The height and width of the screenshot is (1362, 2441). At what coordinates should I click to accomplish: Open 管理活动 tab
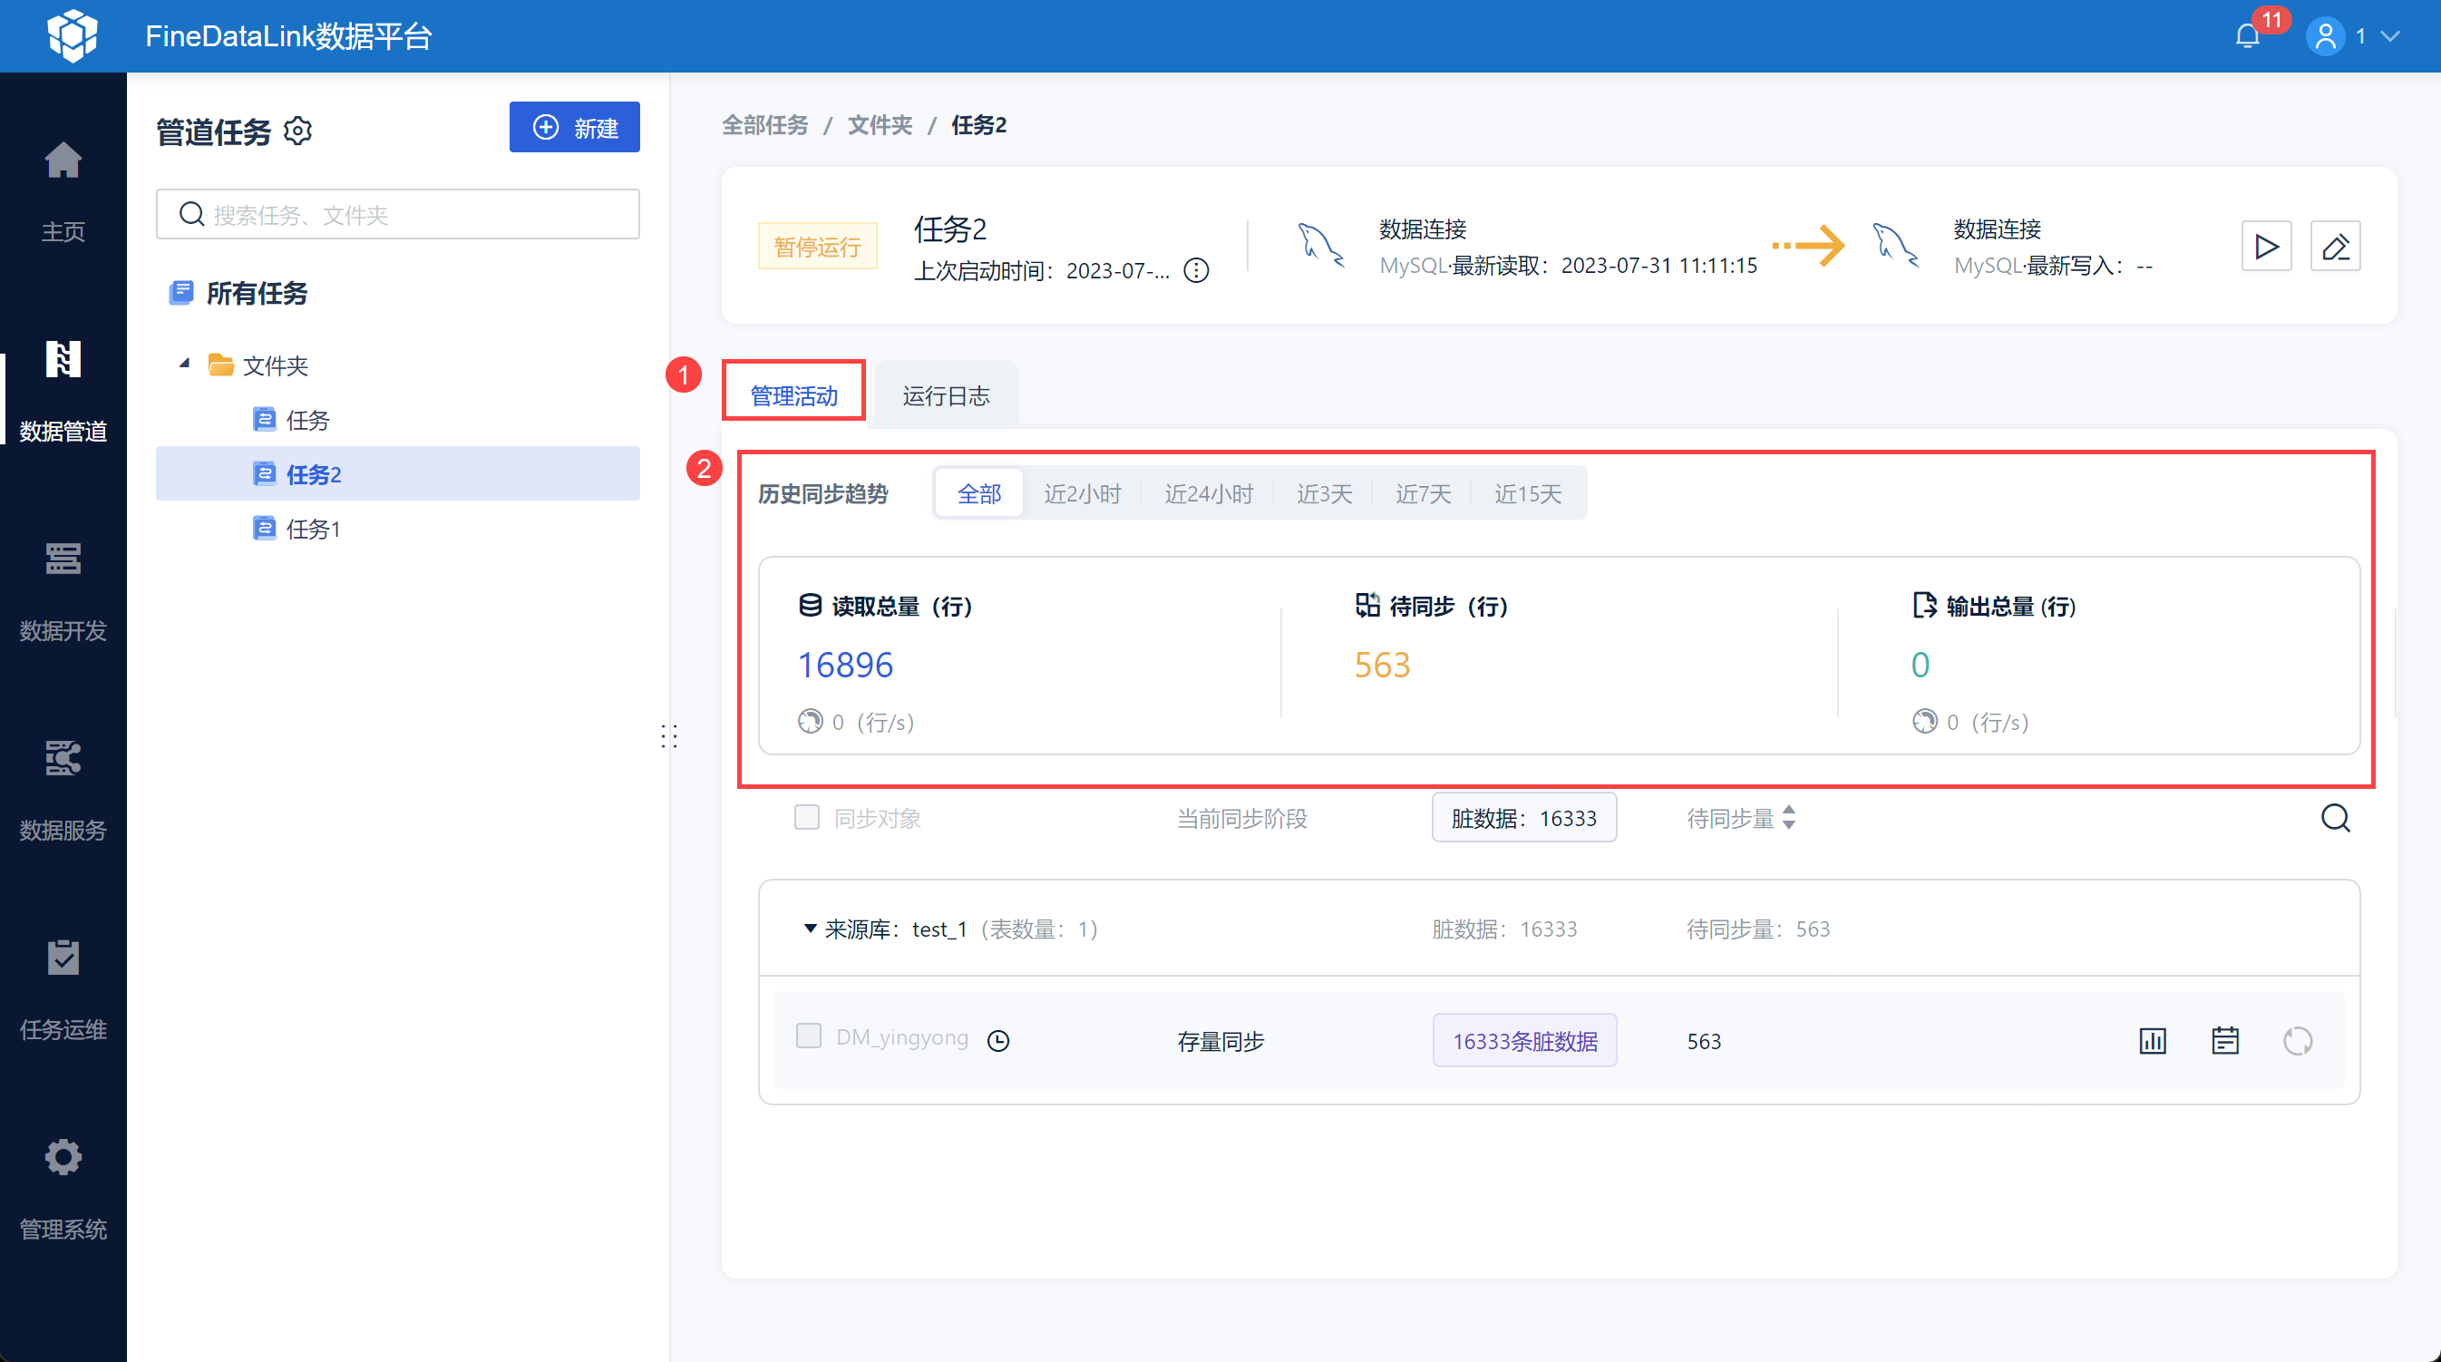pyautogui.click(x=793, y=395)
